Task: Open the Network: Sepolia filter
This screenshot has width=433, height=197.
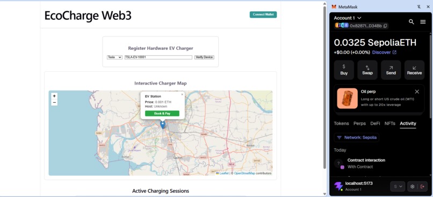Action: click(357, 137)
